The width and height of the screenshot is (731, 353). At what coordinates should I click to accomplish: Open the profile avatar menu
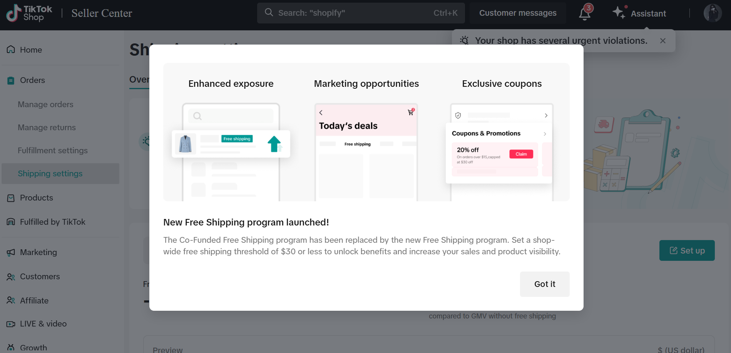(712, 13)
